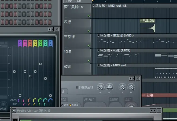Select the OFF radio option

tap(62, 105)
